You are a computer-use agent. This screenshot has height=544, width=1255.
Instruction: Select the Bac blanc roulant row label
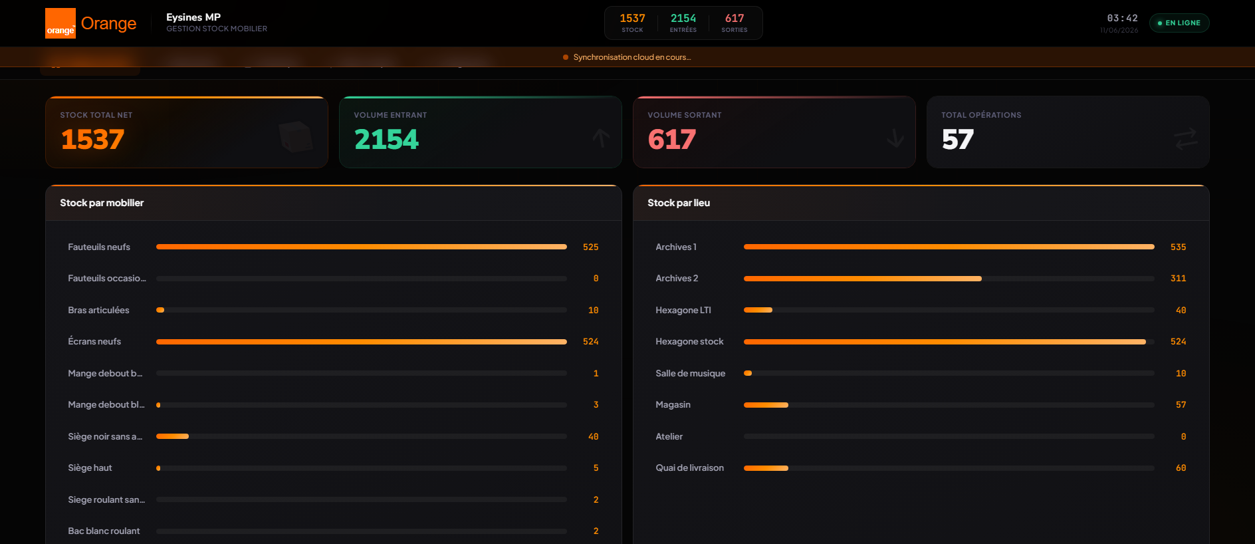click(x=104, y=531)
